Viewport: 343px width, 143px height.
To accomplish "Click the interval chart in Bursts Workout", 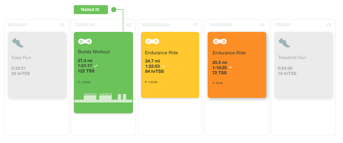I will click(103, 98).
